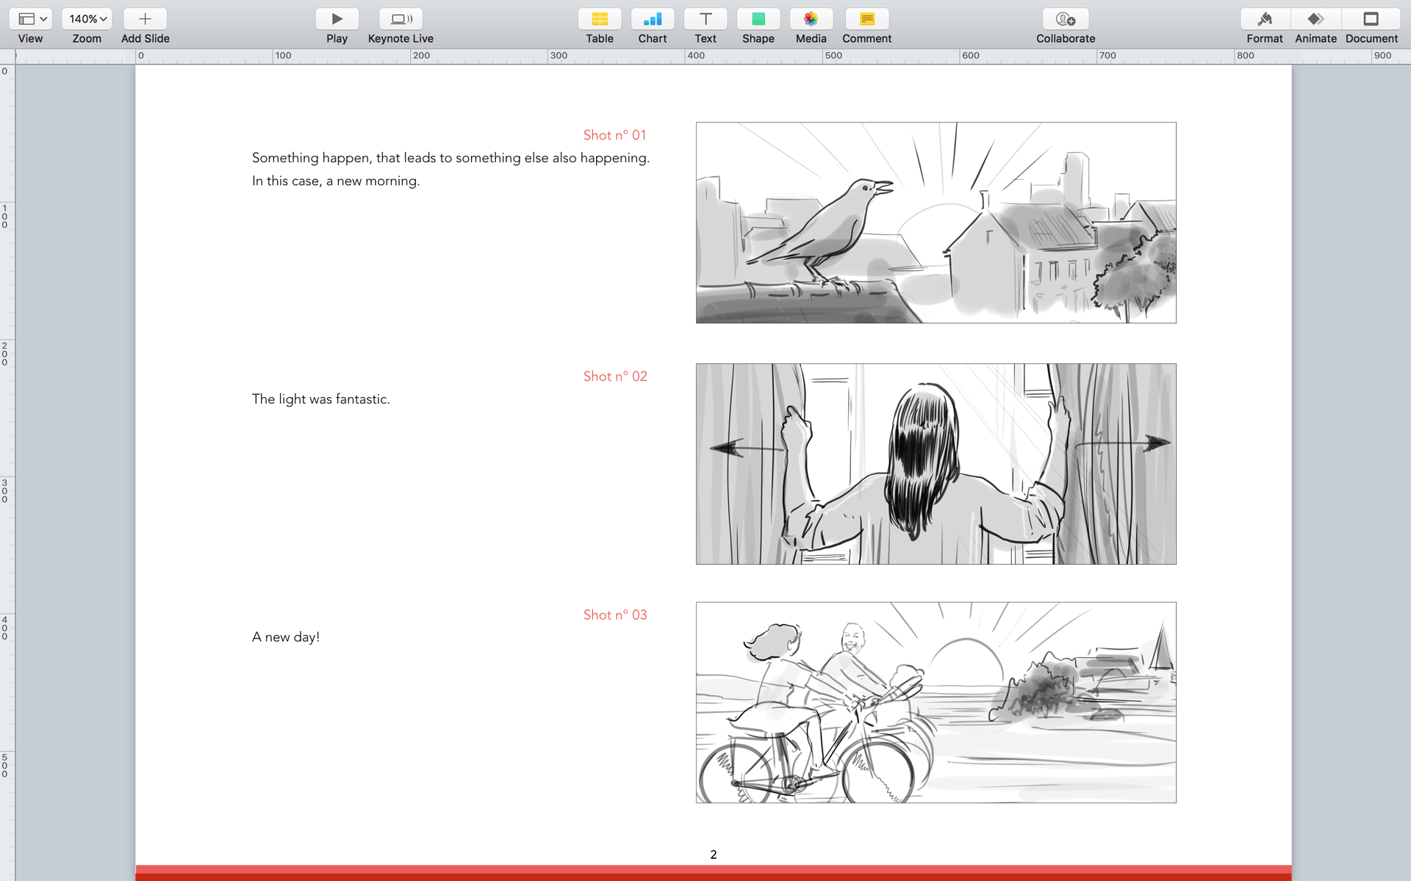Add a text box

(x=705, y=19)
